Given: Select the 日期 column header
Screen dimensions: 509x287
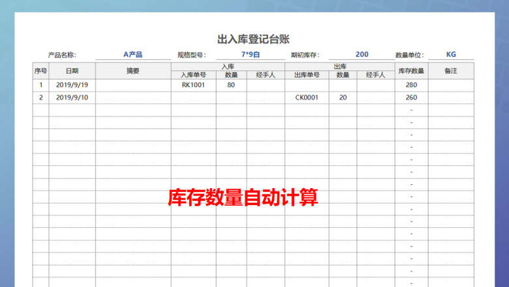Looking at the screenshot, I should tap(72, 71).
